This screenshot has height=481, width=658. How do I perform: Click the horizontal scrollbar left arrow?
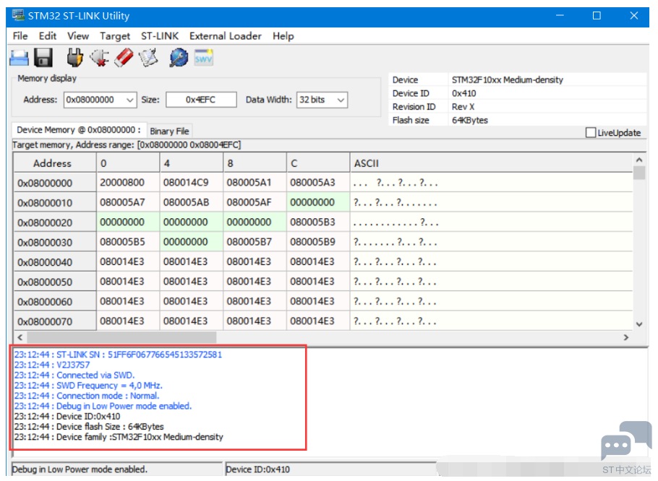coord(20,337)
